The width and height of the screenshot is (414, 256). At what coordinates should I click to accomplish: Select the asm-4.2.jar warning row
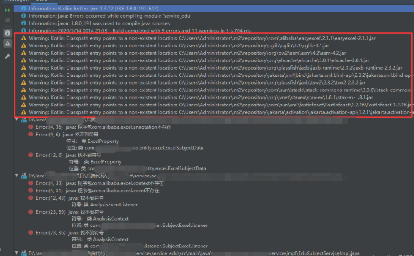(213, 53)
